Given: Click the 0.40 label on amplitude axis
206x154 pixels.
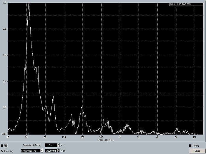Looking at the screenshot, I should pyautogui.click(x=4, y=81).
